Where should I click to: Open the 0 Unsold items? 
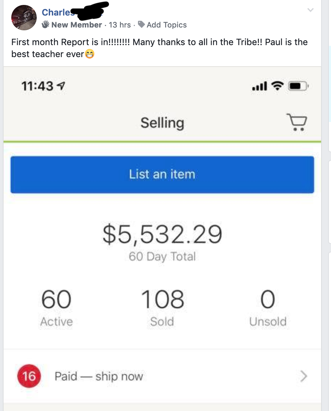pyautogui.click(x=268, y=307)
